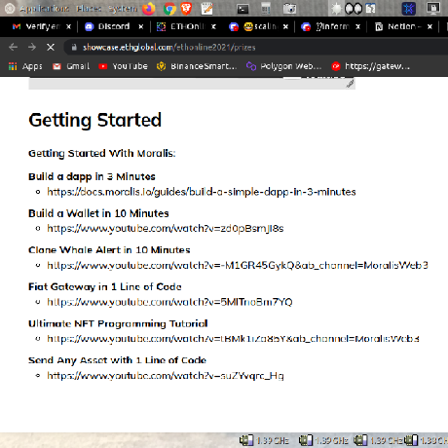This screenshot has height=448, width=448.
Task: Launch Brave browser from the top panel
Action: (x=186, y=9)
